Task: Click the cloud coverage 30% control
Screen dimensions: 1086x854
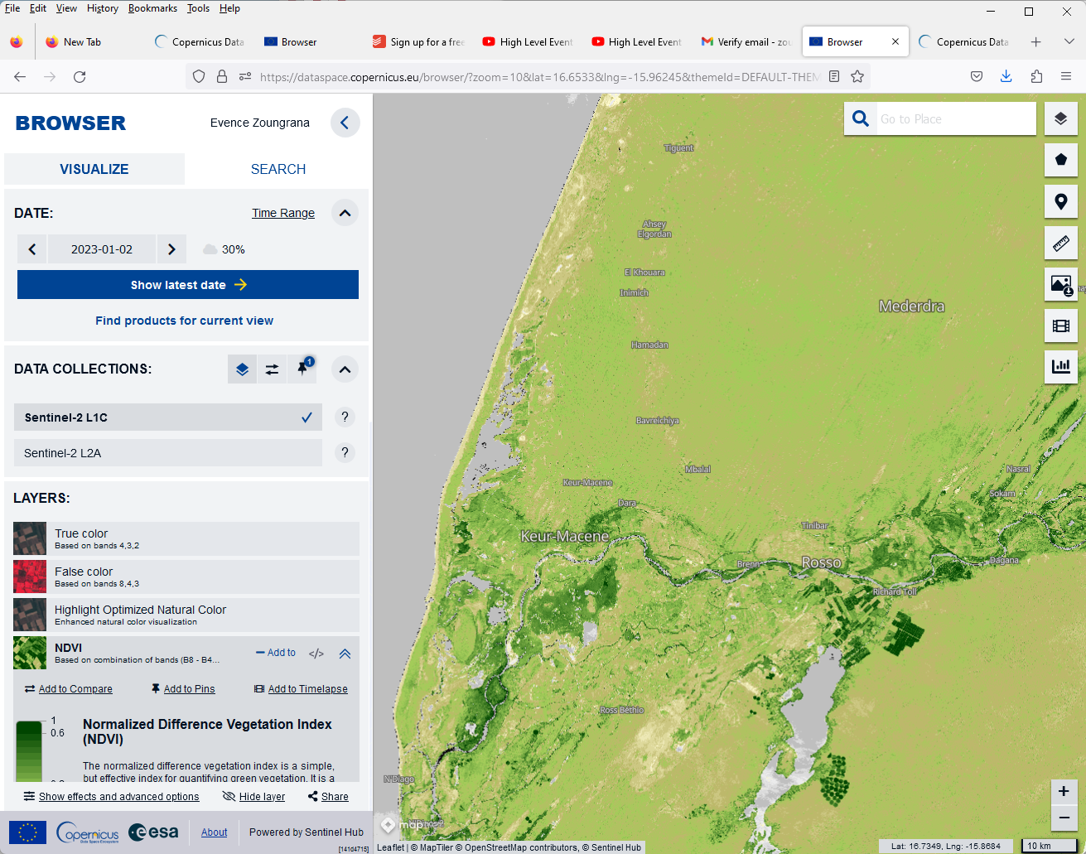Action: pyautogui.click(x=224, y=249)
